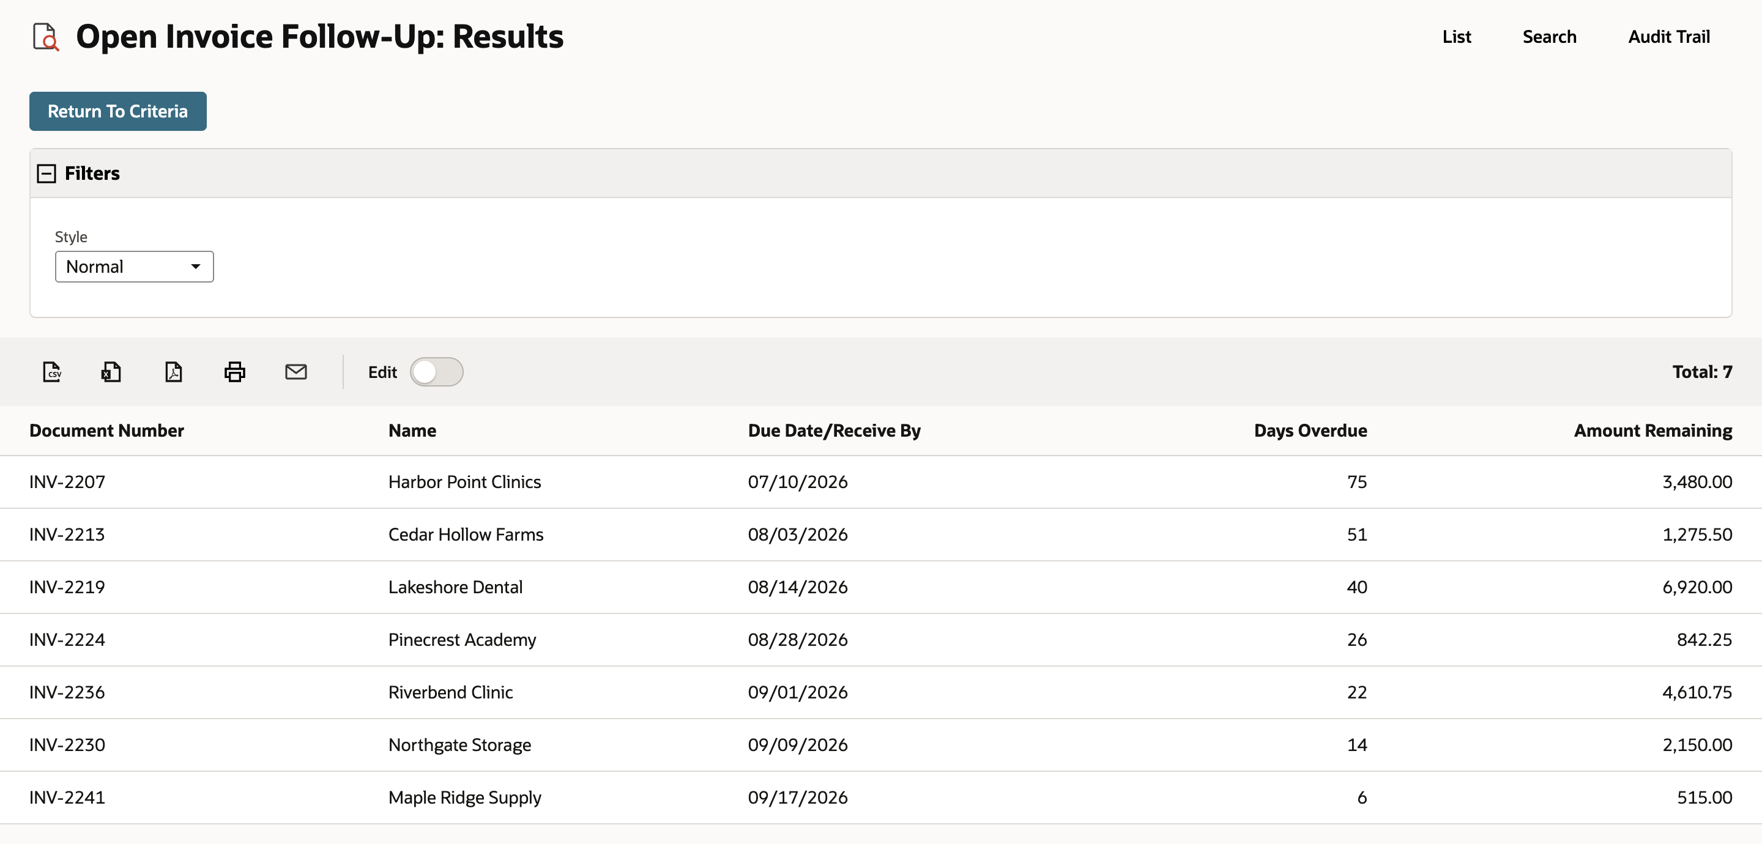Click the Total: 7 count
This screenshot has height=844, width=1762.
tap(1702, 371)
